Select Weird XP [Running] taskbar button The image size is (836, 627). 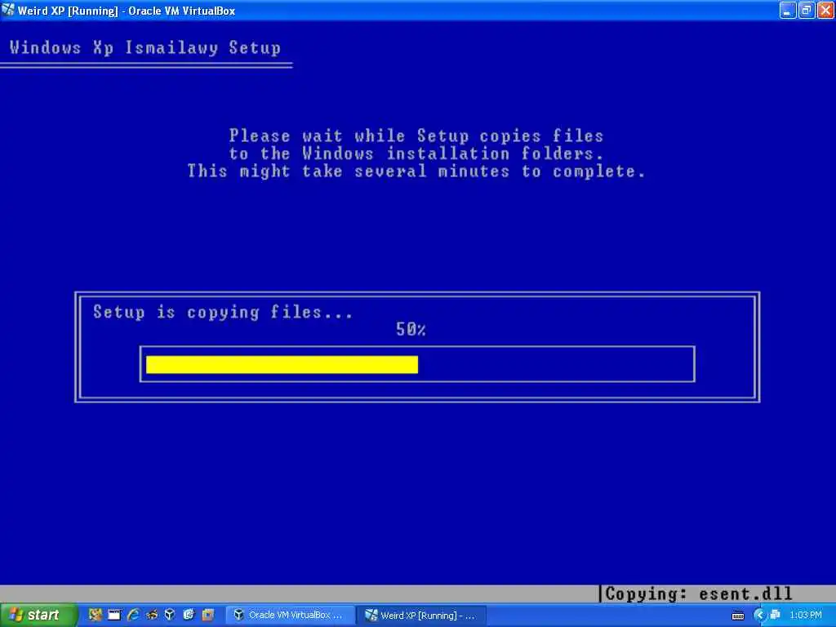click(x=421, y=616)
